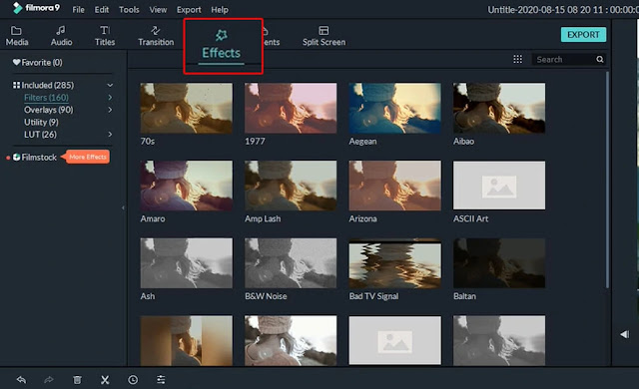Collapse the sidebar with the panel arrow
This screenshot has width=639, height=389.
[123, 207]
